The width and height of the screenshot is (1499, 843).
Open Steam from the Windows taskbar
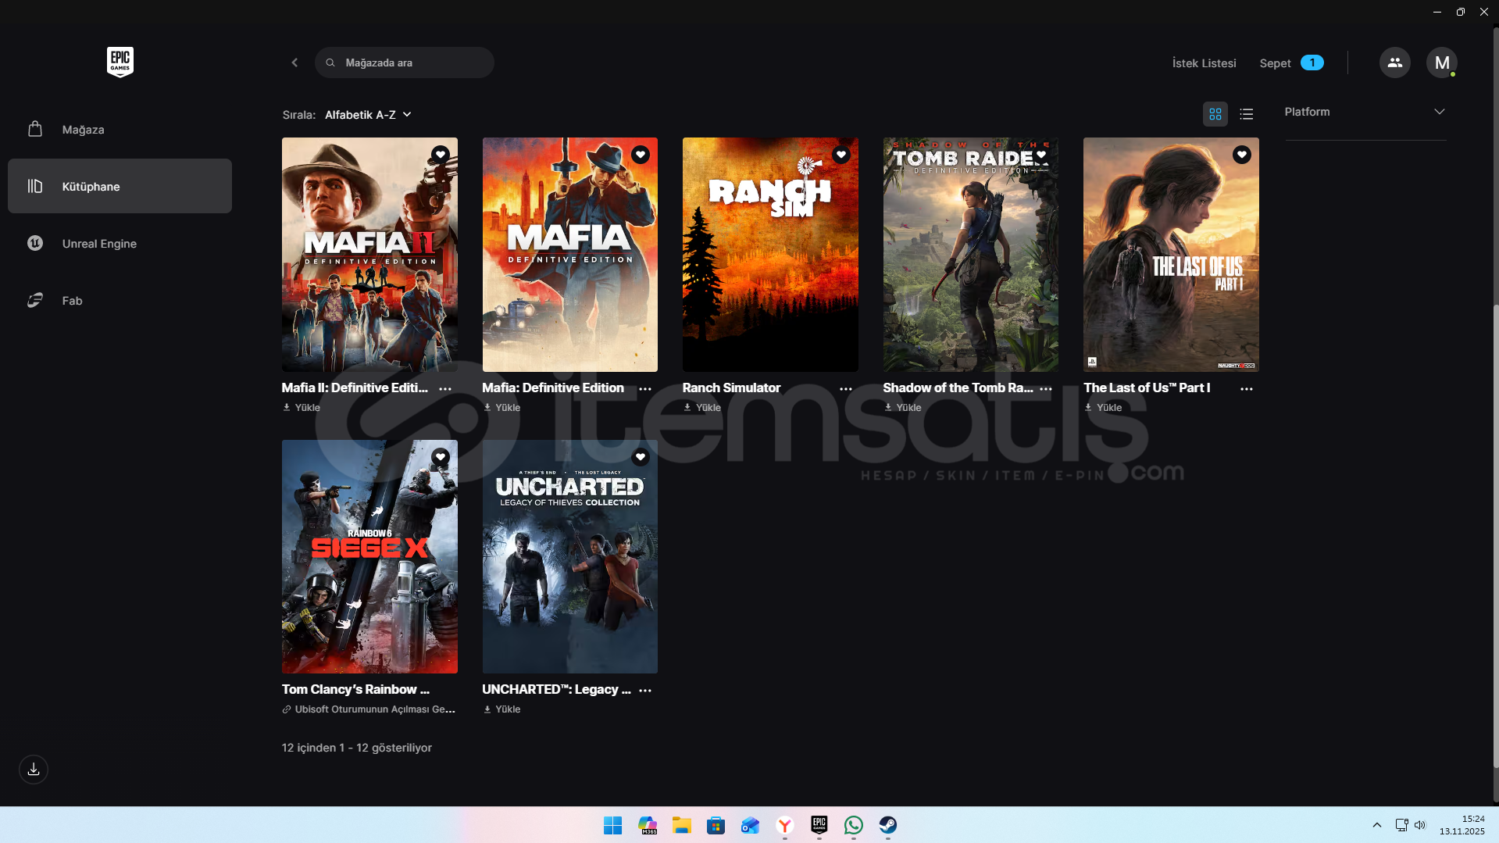887,825
